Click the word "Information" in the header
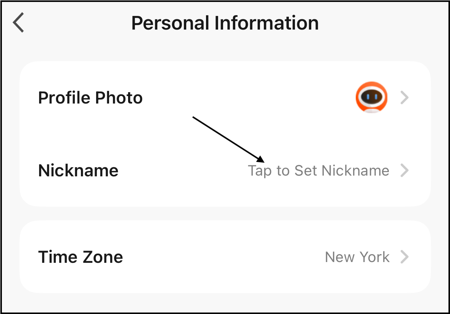This screenshot has height=314, width=450. pyautogui.click(x=266, y=23)
